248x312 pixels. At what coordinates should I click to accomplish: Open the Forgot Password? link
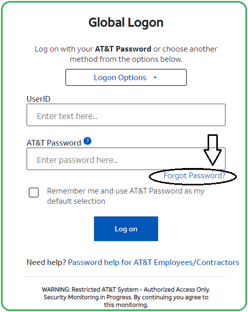194,176
